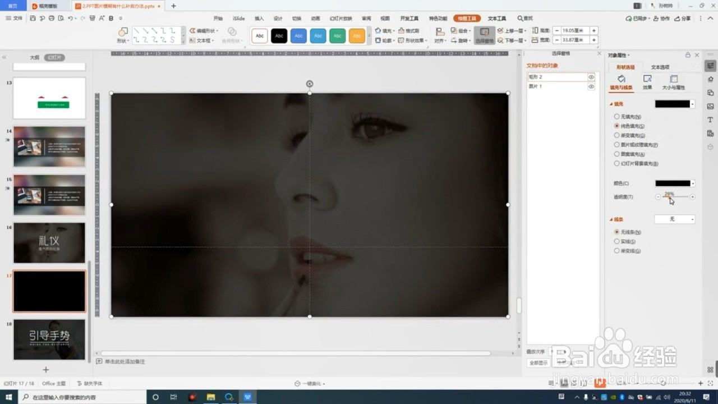Select Gradient Line (渐变线) radio button
The height and width of the screenshot is (404, 718).
point(617,251)
